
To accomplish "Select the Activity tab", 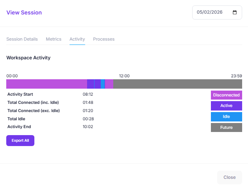I will point(77,39).
